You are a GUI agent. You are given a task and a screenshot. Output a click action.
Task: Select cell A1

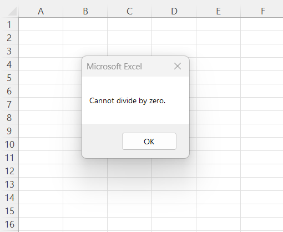pyautogui.click(x=41, y=24)
